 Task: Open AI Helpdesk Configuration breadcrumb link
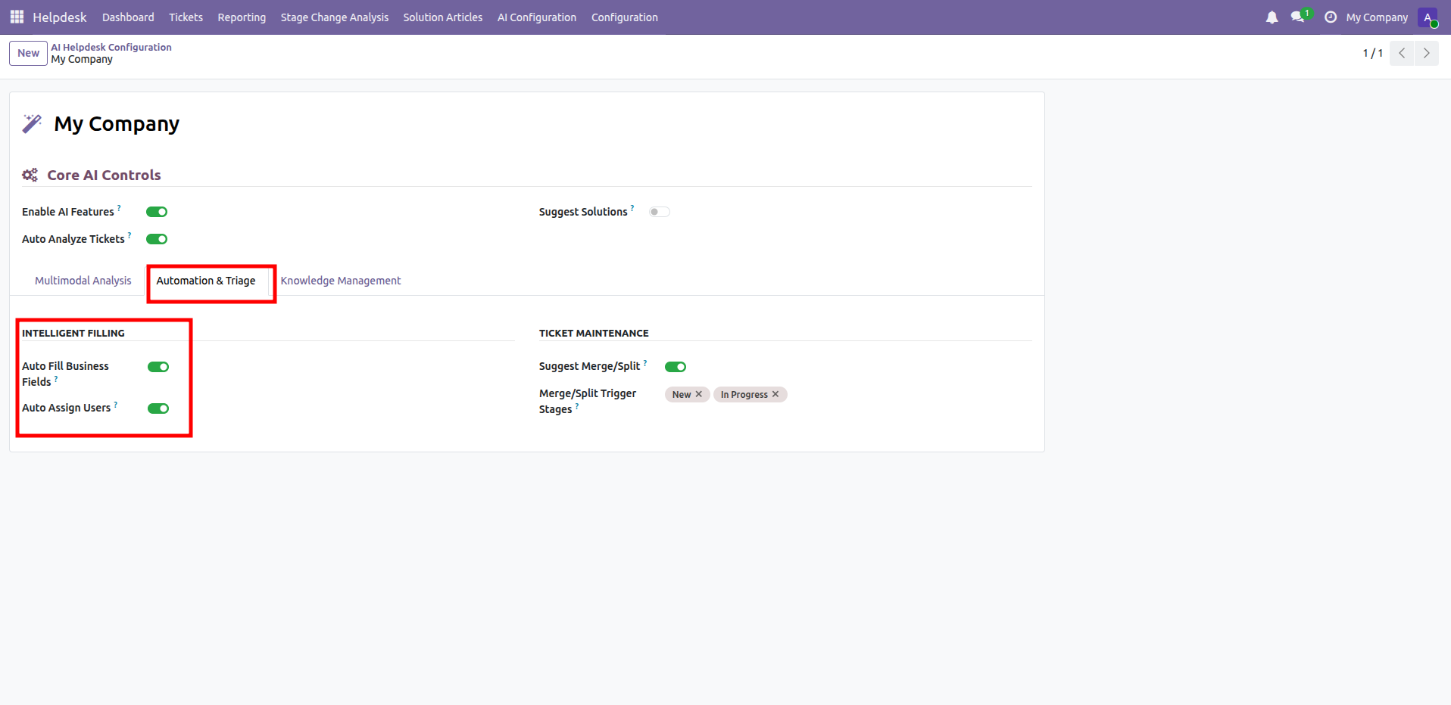(111, 47)
